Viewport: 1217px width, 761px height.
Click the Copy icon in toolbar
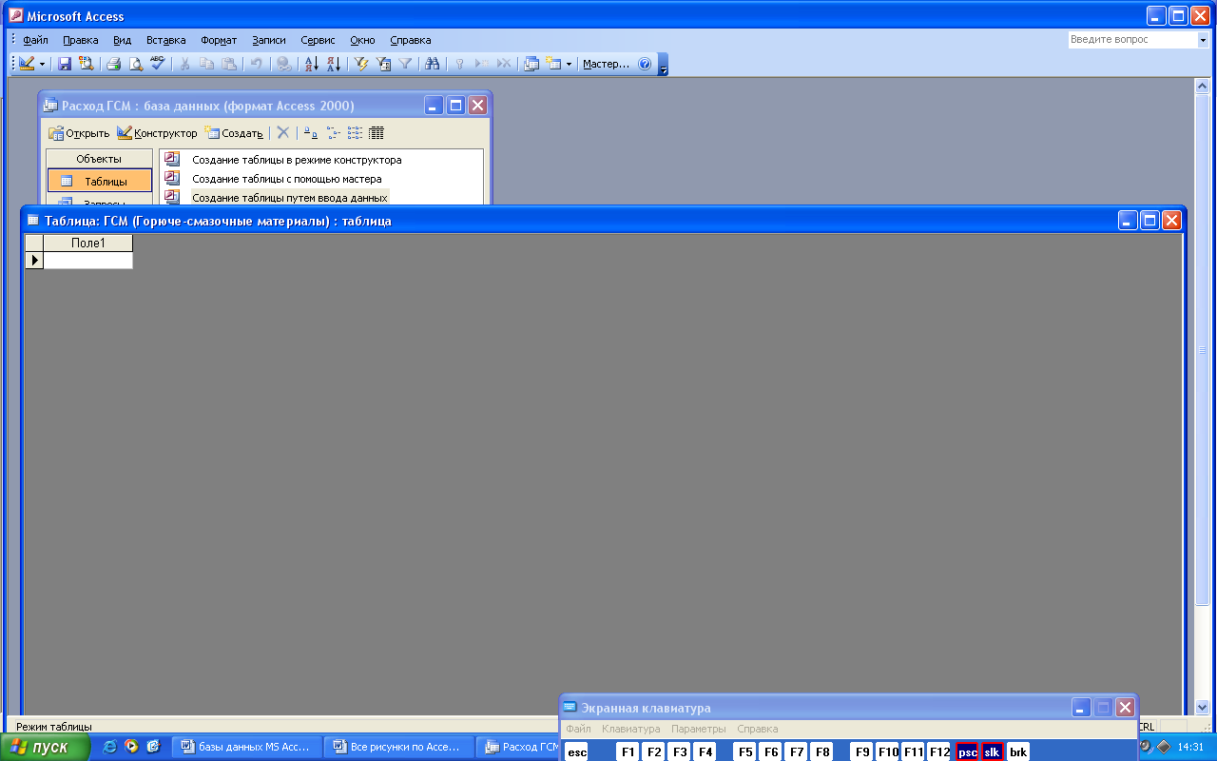(x=206, y=64)
